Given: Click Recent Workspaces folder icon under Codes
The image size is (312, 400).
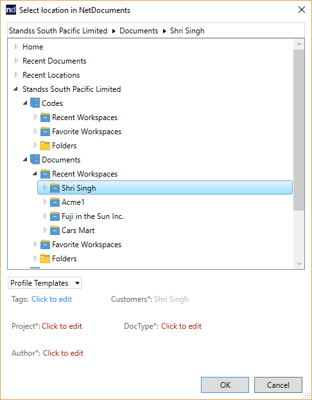Looking at the screenshot, I should tap(45, 117).
